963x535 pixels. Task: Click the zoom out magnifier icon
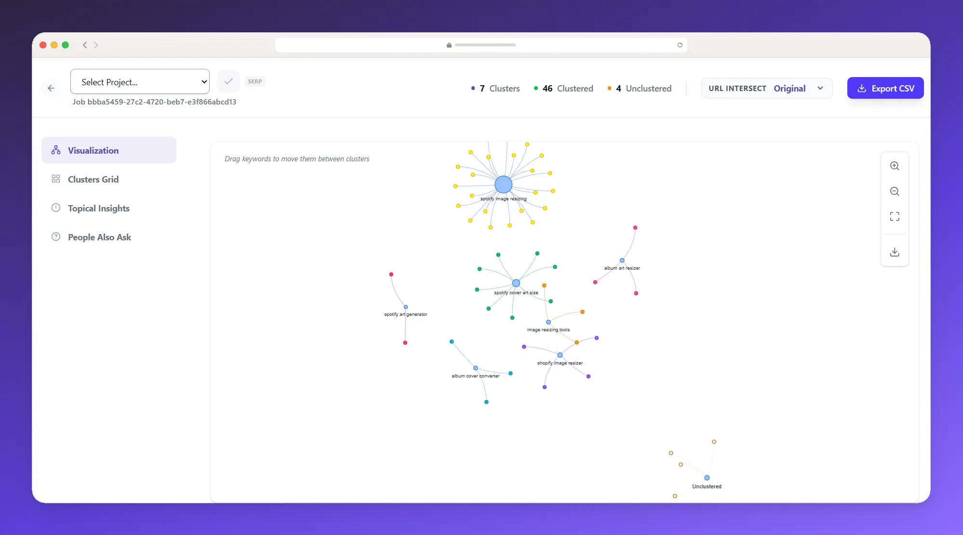[x=895, y=191]
